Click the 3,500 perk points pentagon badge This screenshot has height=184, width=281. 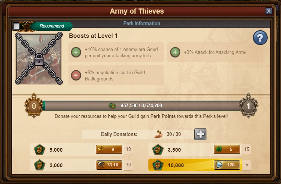click(x=158, y=149)
